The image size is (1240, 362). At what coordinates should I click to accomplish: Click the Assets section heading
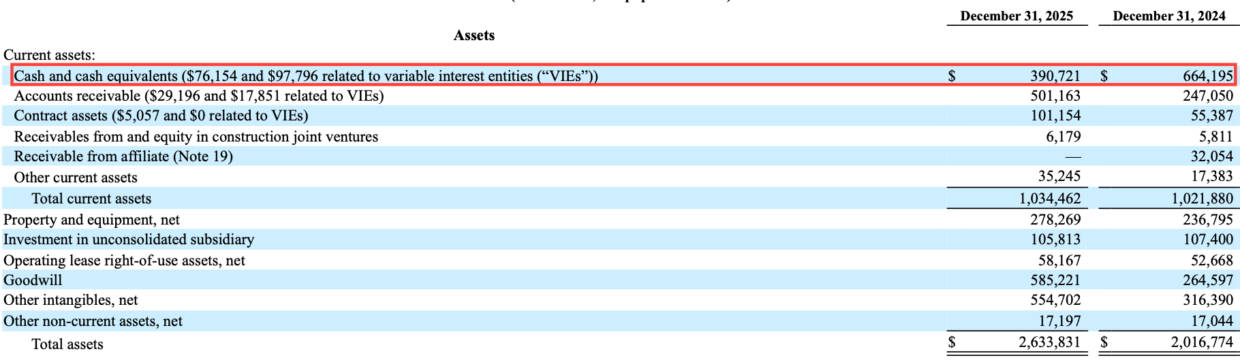coord(474,35)
